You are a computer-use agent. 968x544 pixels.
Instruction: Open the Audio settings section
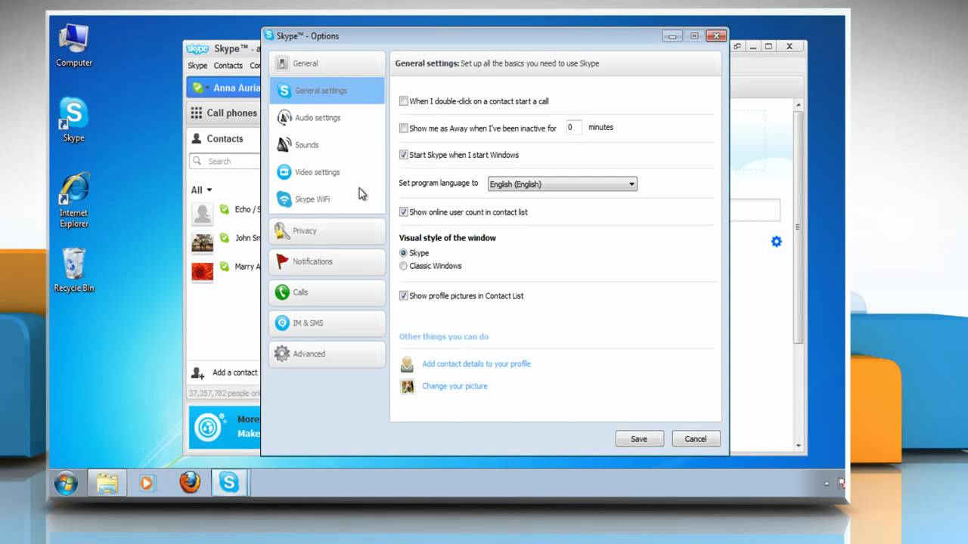click(318, 117)
